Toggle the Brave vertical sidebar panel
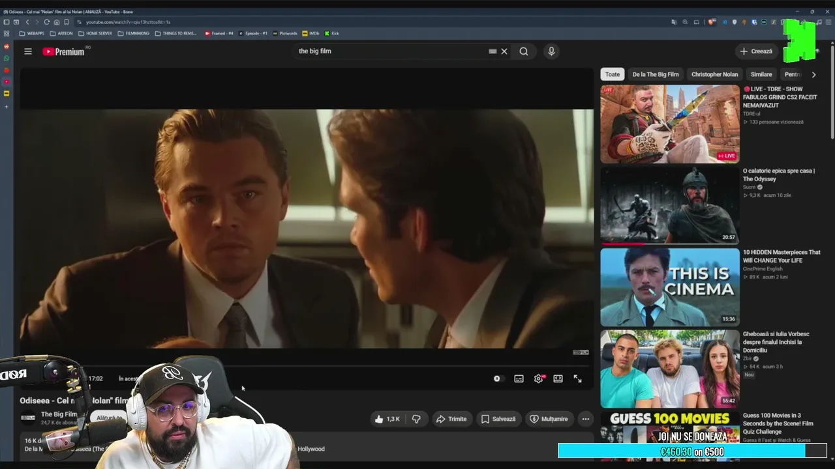835x469 pixels. (7, 22)
